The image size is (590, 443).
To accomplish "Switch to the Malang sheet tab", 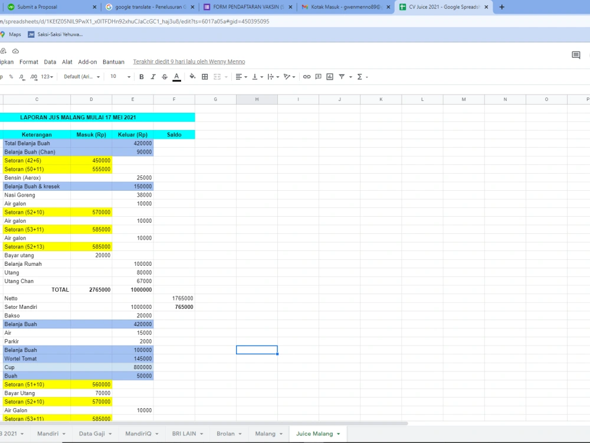I will click(266, 434).
